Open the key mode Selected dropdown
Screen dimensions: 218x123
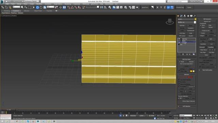(186, 115)
